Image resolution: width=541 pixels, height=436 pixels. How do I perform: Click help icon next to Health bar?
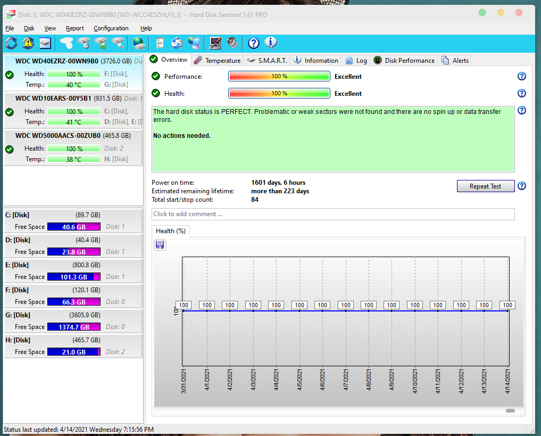click(x=522, y=93)
